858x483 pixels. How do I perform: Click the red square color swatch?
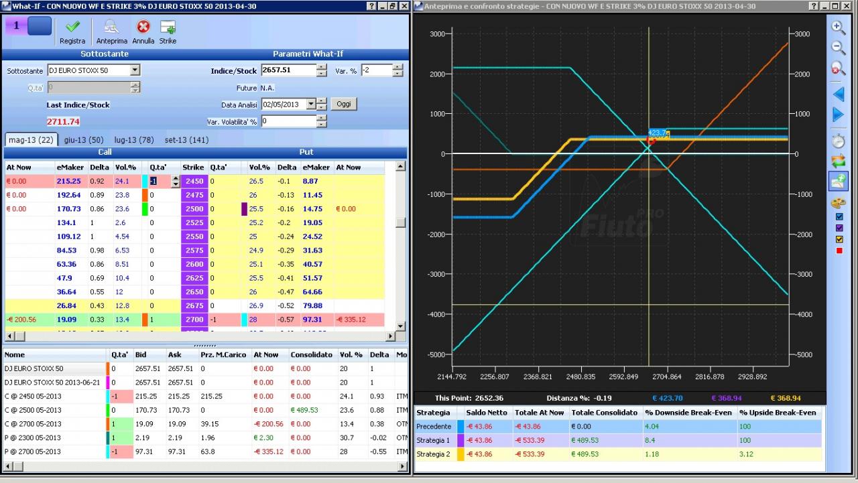[x=839, y=251]
